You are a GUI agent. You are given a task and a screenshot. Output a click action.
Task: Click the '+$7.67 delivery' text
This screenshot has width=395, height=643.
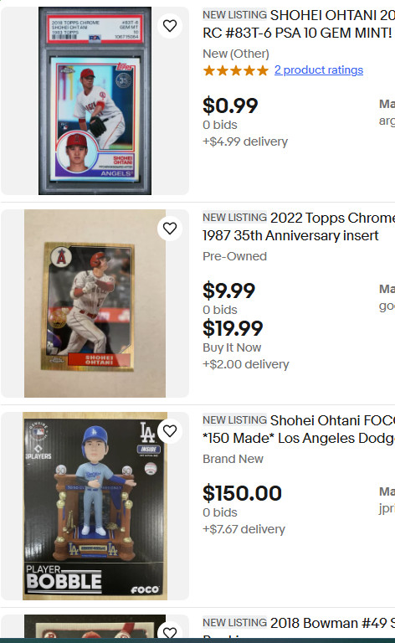244,529
